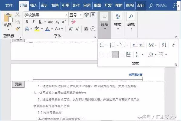The height and width of the screenshot is (121, 181).
Task: Expand the font color dropdown arrow
Action: (x=52, y=29)
